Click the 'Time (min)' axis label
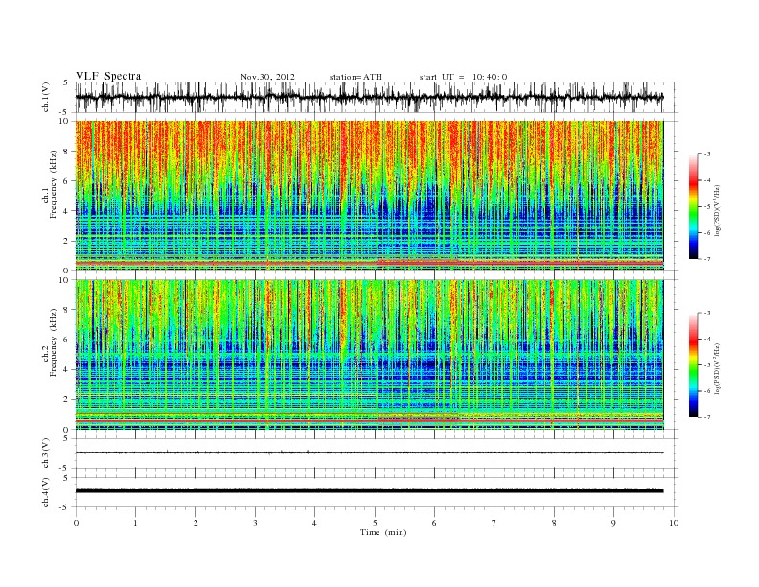Screen dimensions: 759x587 coord(383,532)
